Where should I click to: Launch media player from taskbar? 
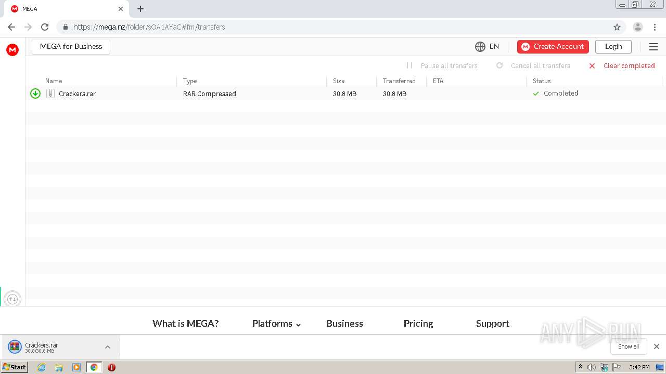point(76,367)
